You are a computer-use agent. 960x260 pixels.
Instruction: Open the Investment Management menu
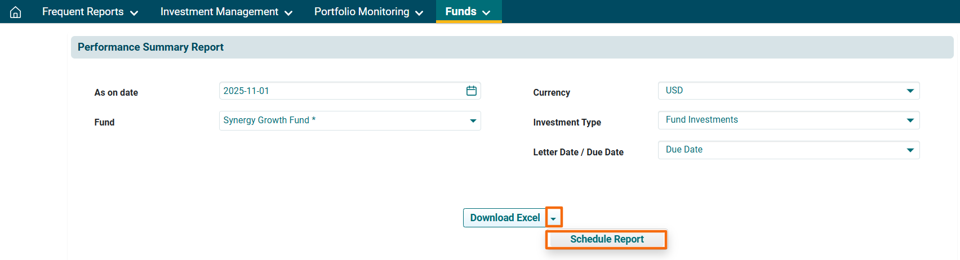coord(226,12)
